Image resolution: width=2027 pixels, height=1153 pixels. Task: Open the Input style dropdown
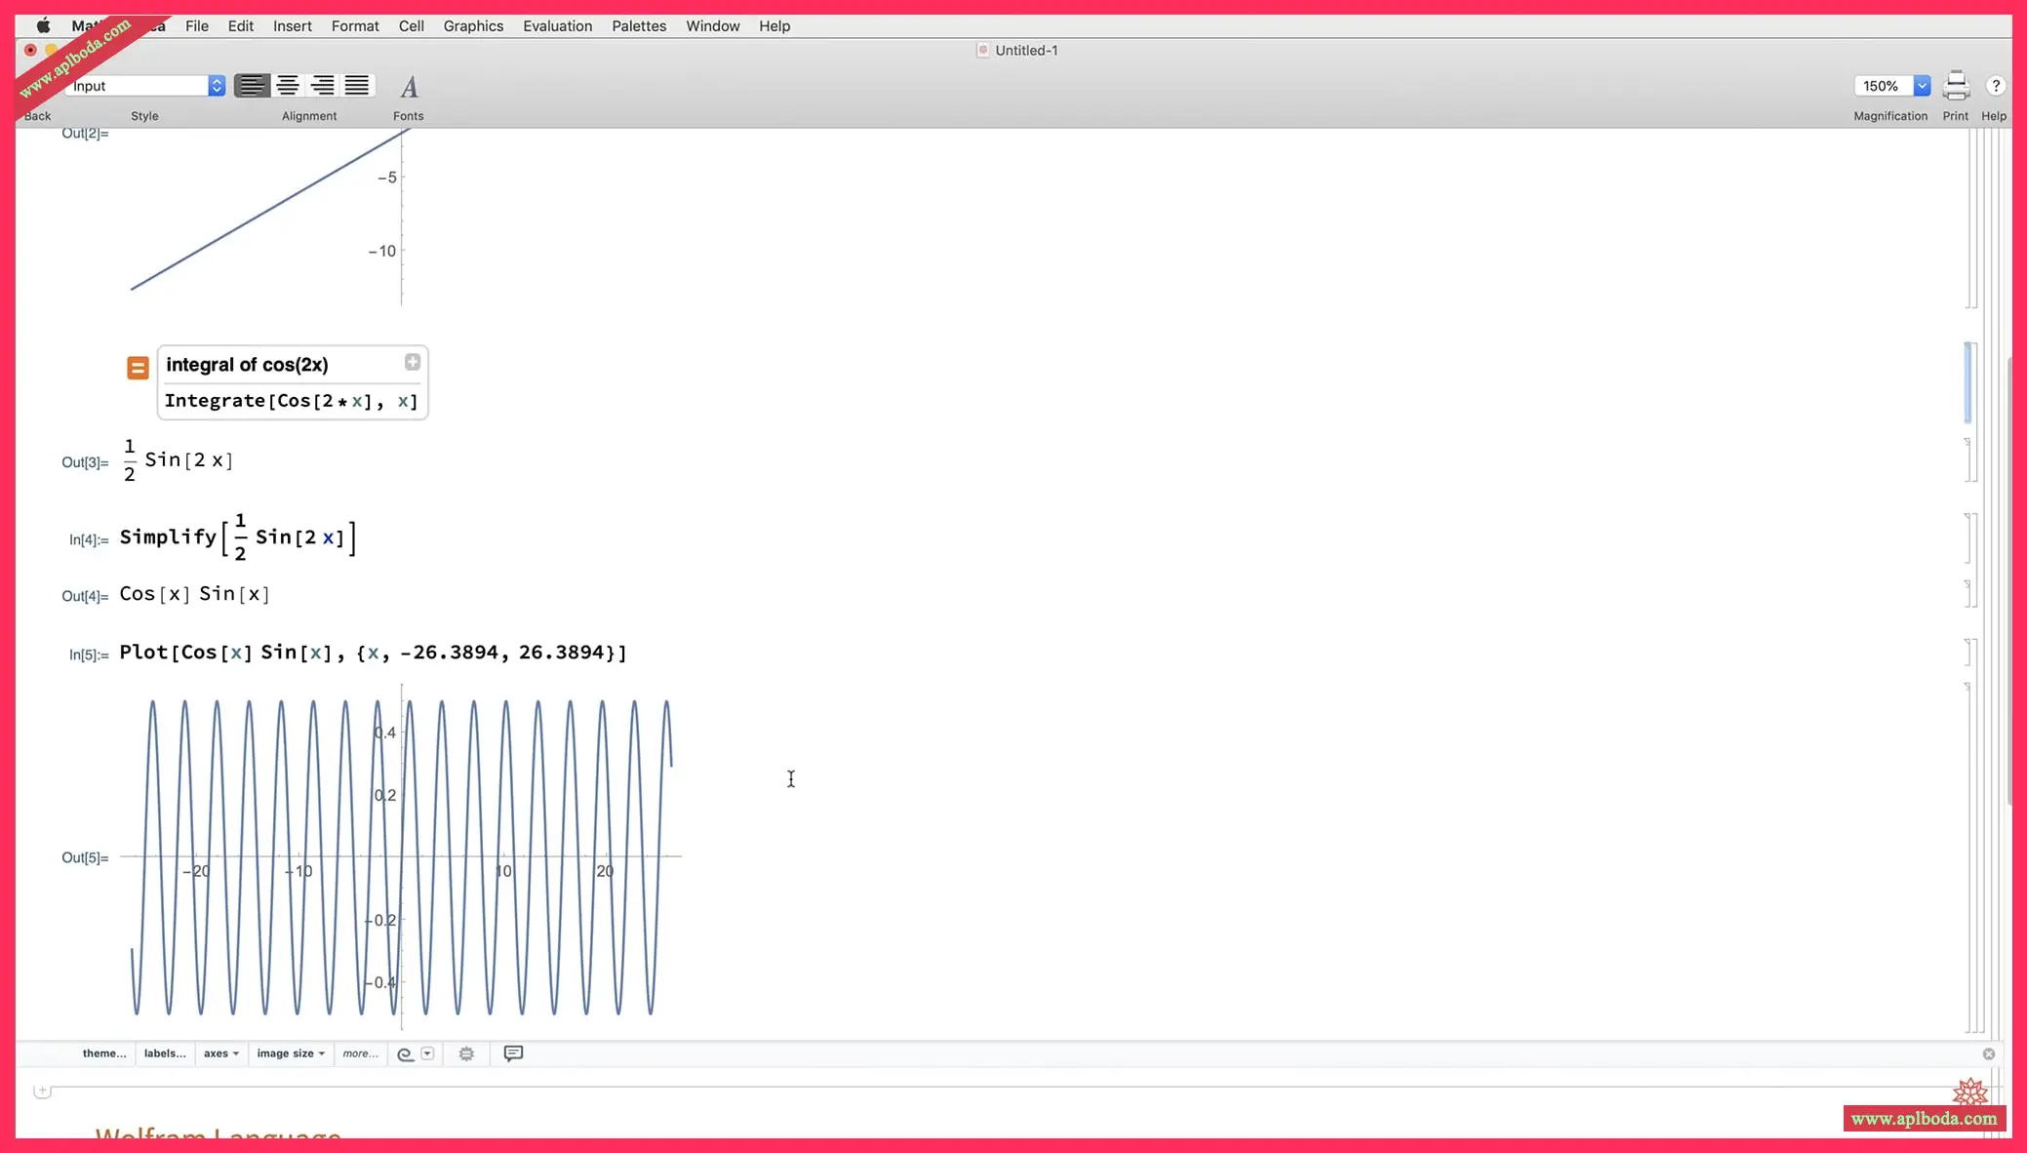(x=217, y=86)
